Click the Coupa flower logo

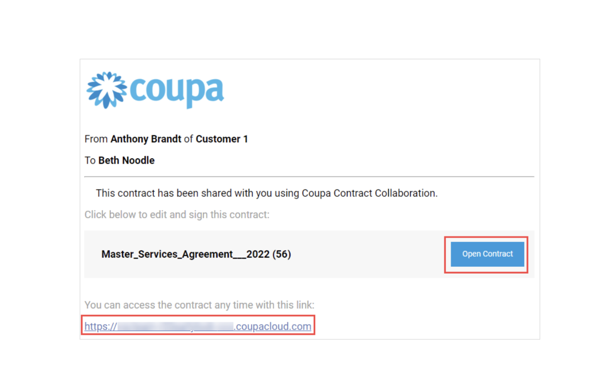click(105, 89)
